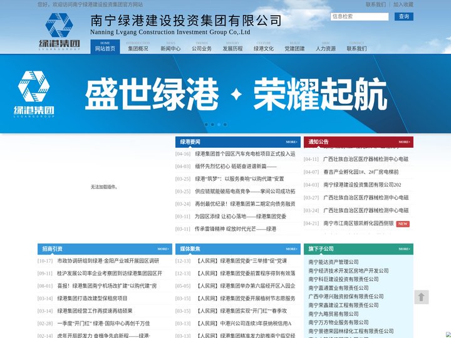Open 集团概况 navigation item
Image resolution: width=451 pixels, height=338 pixels.
pos(138,46)
